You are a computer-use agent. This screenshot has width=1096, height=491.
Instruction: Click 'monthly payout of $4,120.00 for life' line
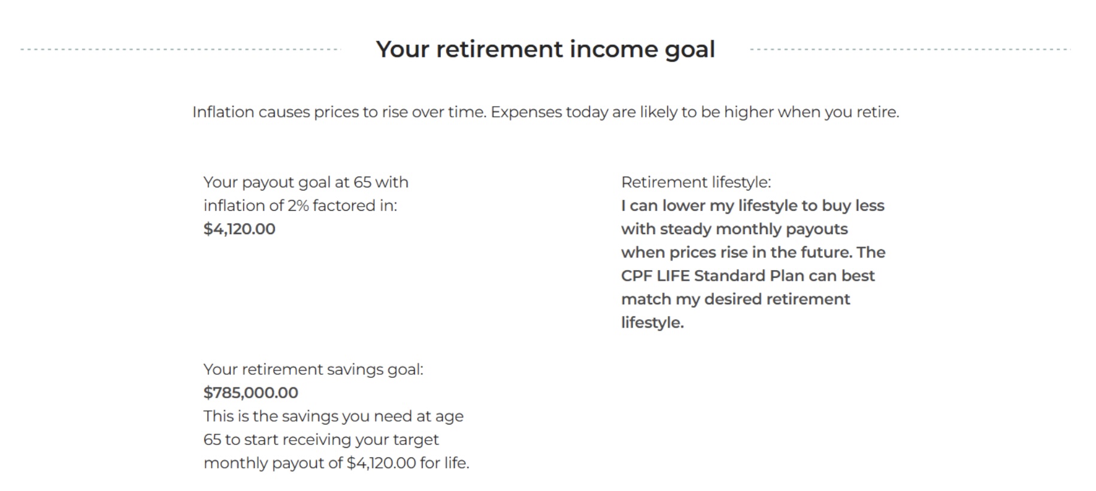point(336,462)
